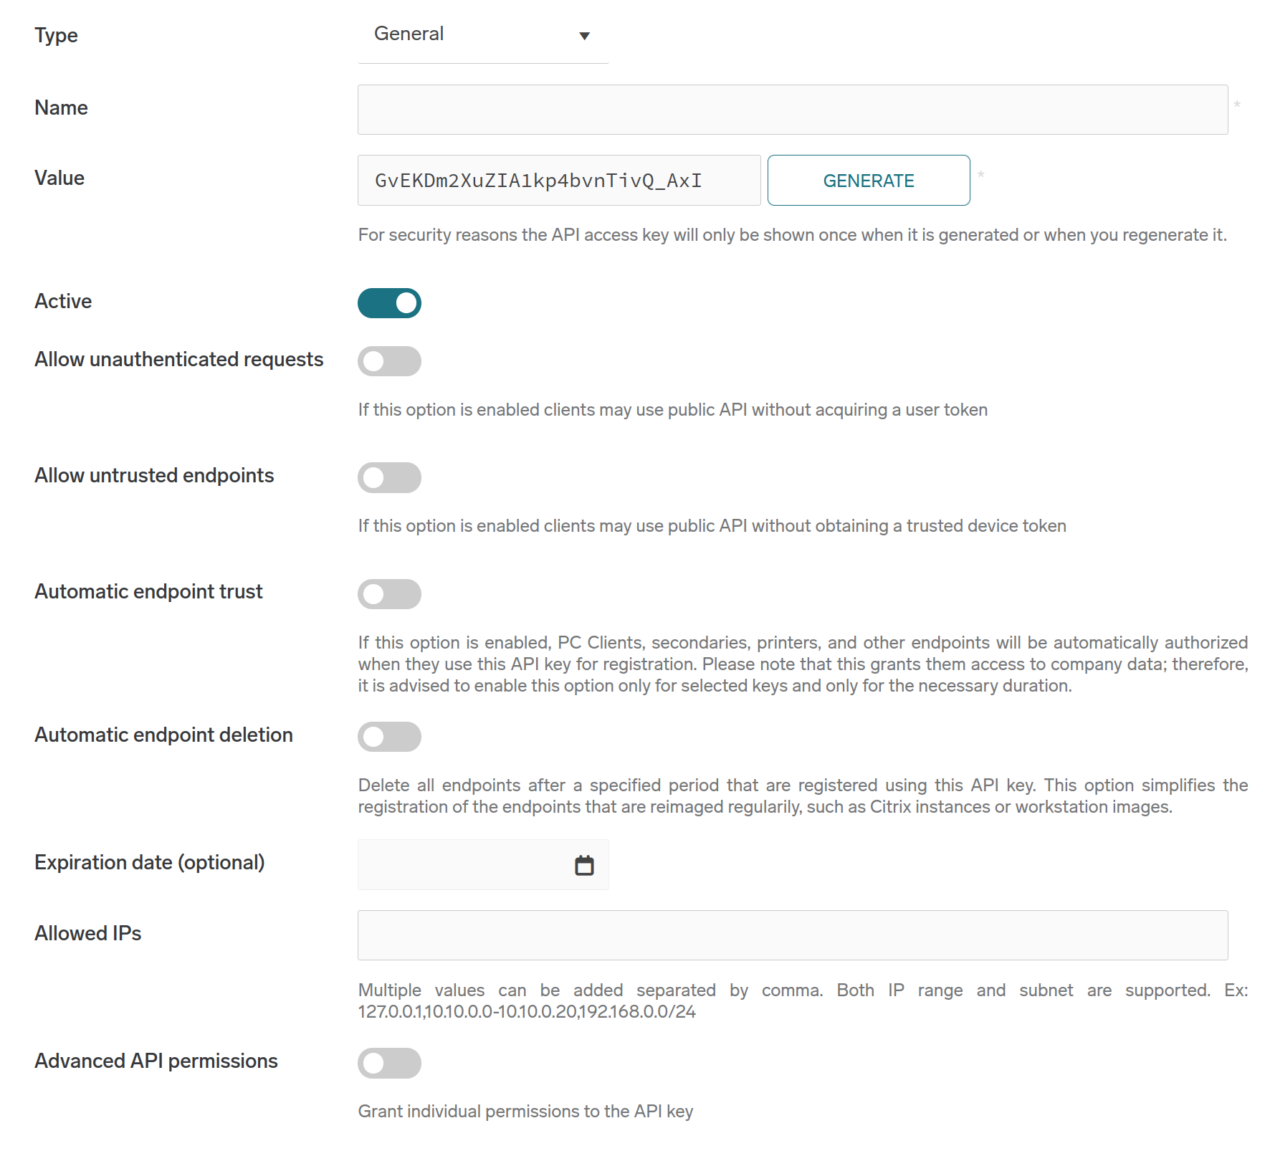
Task: Turn on Automatic endpoint trust
Action: [x=389, y=594]
